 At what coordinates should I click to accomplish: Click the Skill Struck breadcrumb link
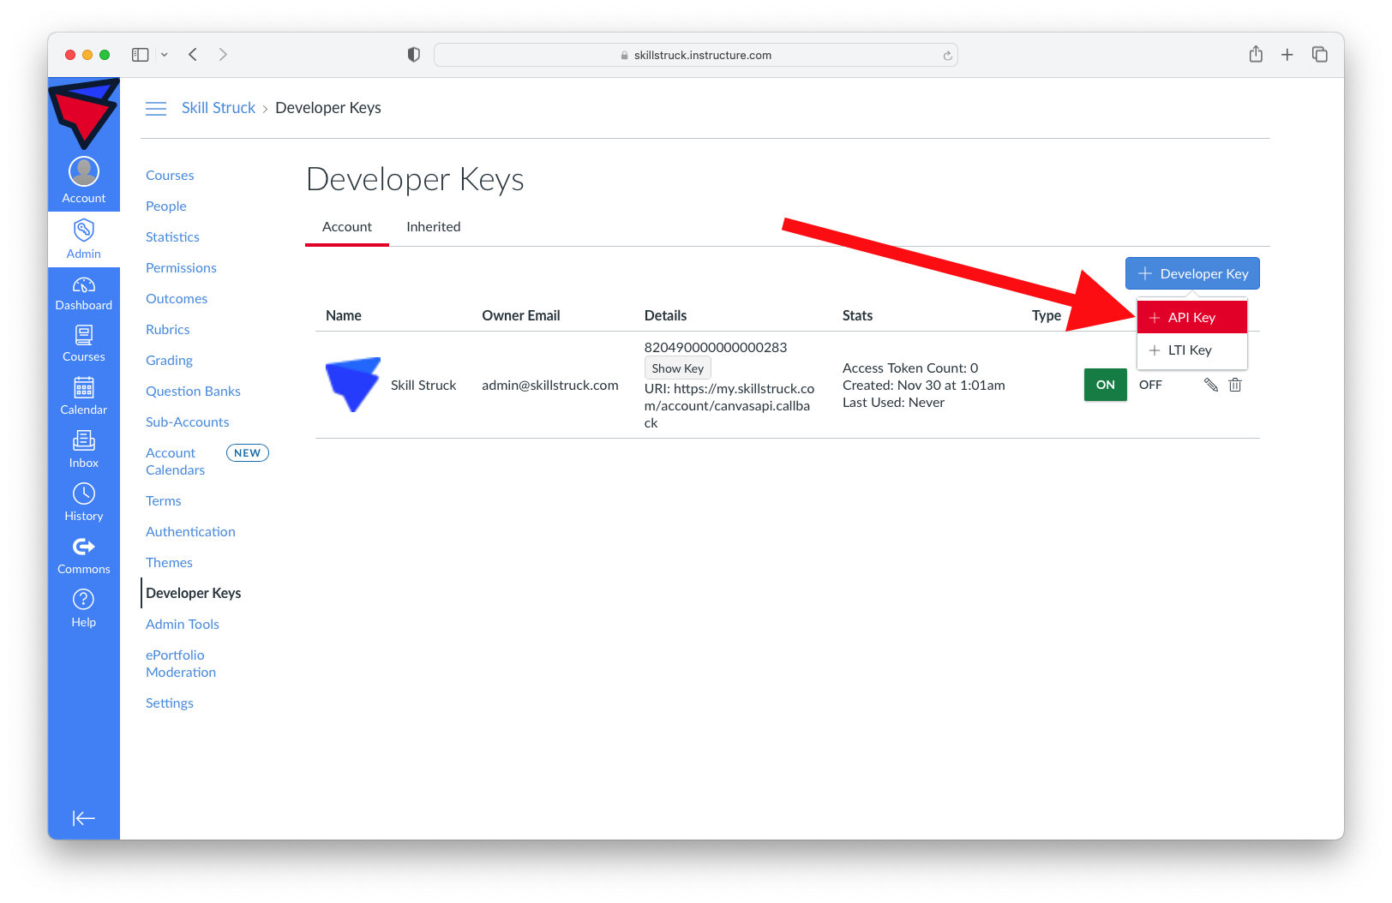click(219, 108)
